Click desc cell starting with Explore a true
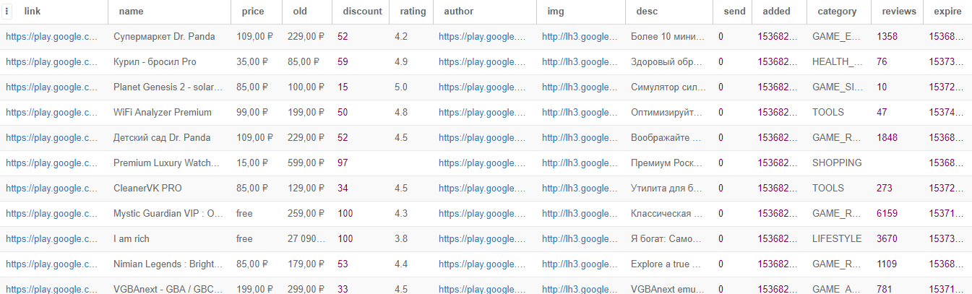 pyautogui.click(x=667, y=264)
